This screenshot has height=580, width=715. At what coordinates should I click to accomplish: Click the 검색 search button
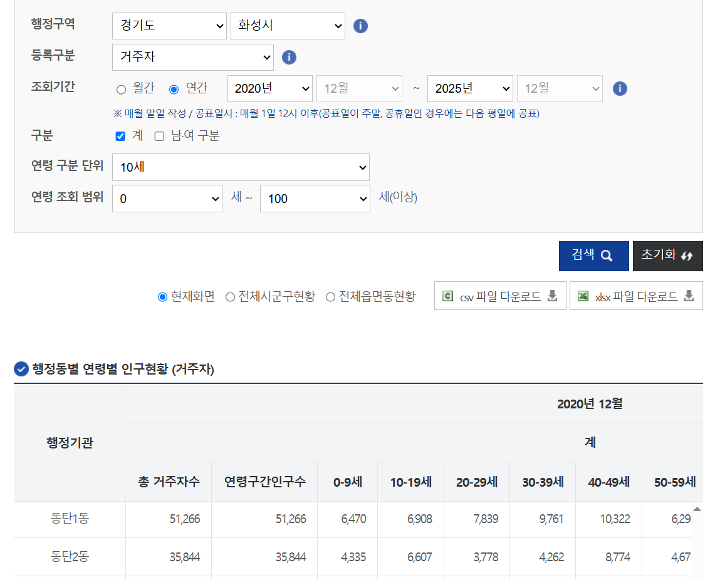593,256
